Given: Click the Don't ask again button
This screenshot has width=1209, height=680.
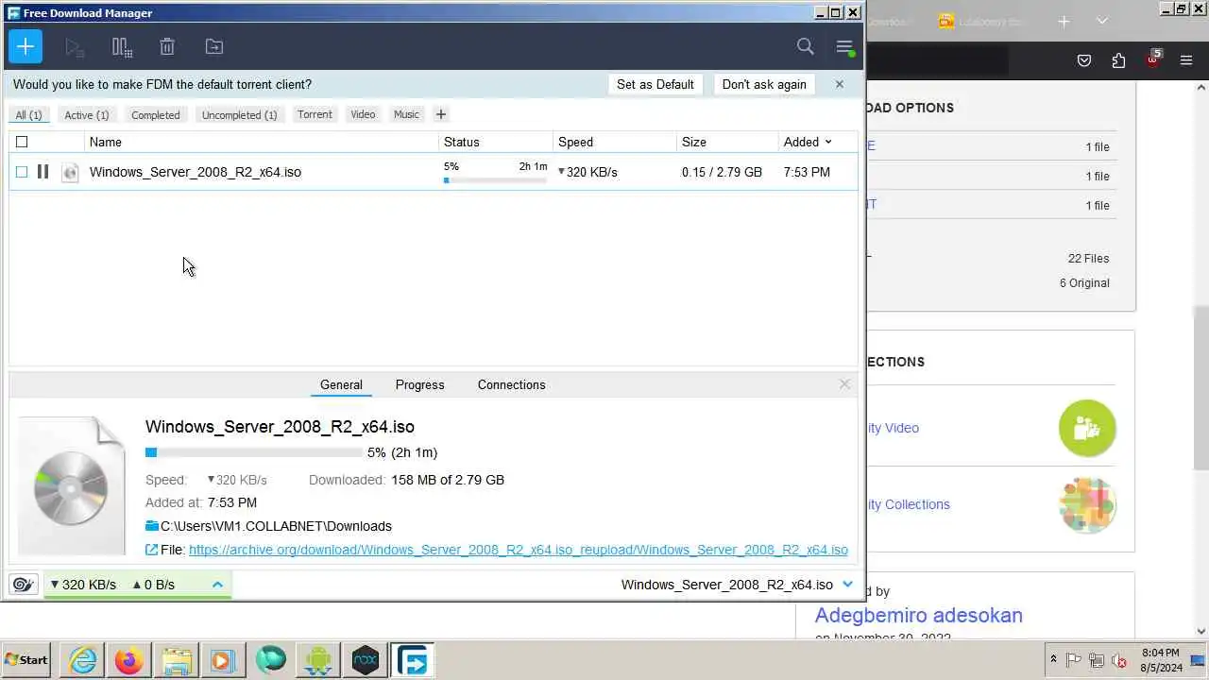Looking at the screenshot, I should coord(764,84).
